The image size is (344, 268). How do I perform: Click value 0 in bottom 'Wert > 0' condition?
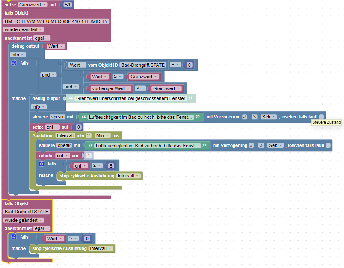pyautogui.click(x=87, y=239)
